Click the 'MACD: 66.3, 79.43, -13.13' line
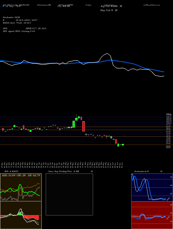Viewport: 173px width, 229px height. pos(17,23)
